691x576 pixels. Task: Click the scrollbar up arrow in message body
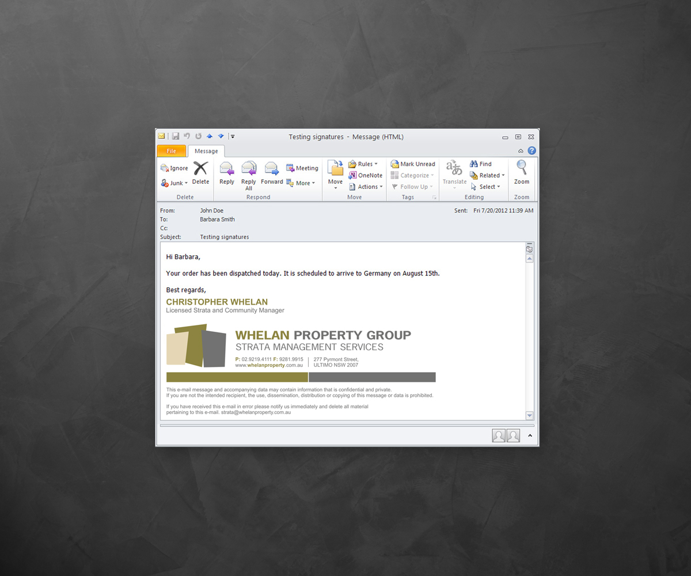click(529, 259)
